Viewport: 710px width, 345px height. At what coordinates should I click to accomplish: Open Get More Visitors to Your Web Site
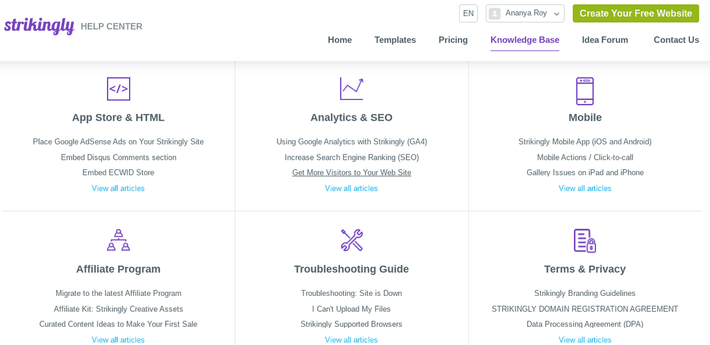[x=351, y=173]
